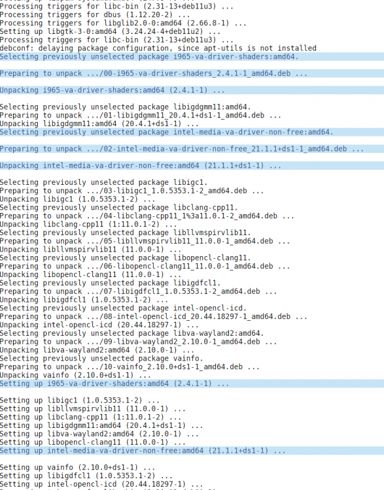Click 'Selecting previously unselected package libllvmspirvlib11.'

point(126,233)
